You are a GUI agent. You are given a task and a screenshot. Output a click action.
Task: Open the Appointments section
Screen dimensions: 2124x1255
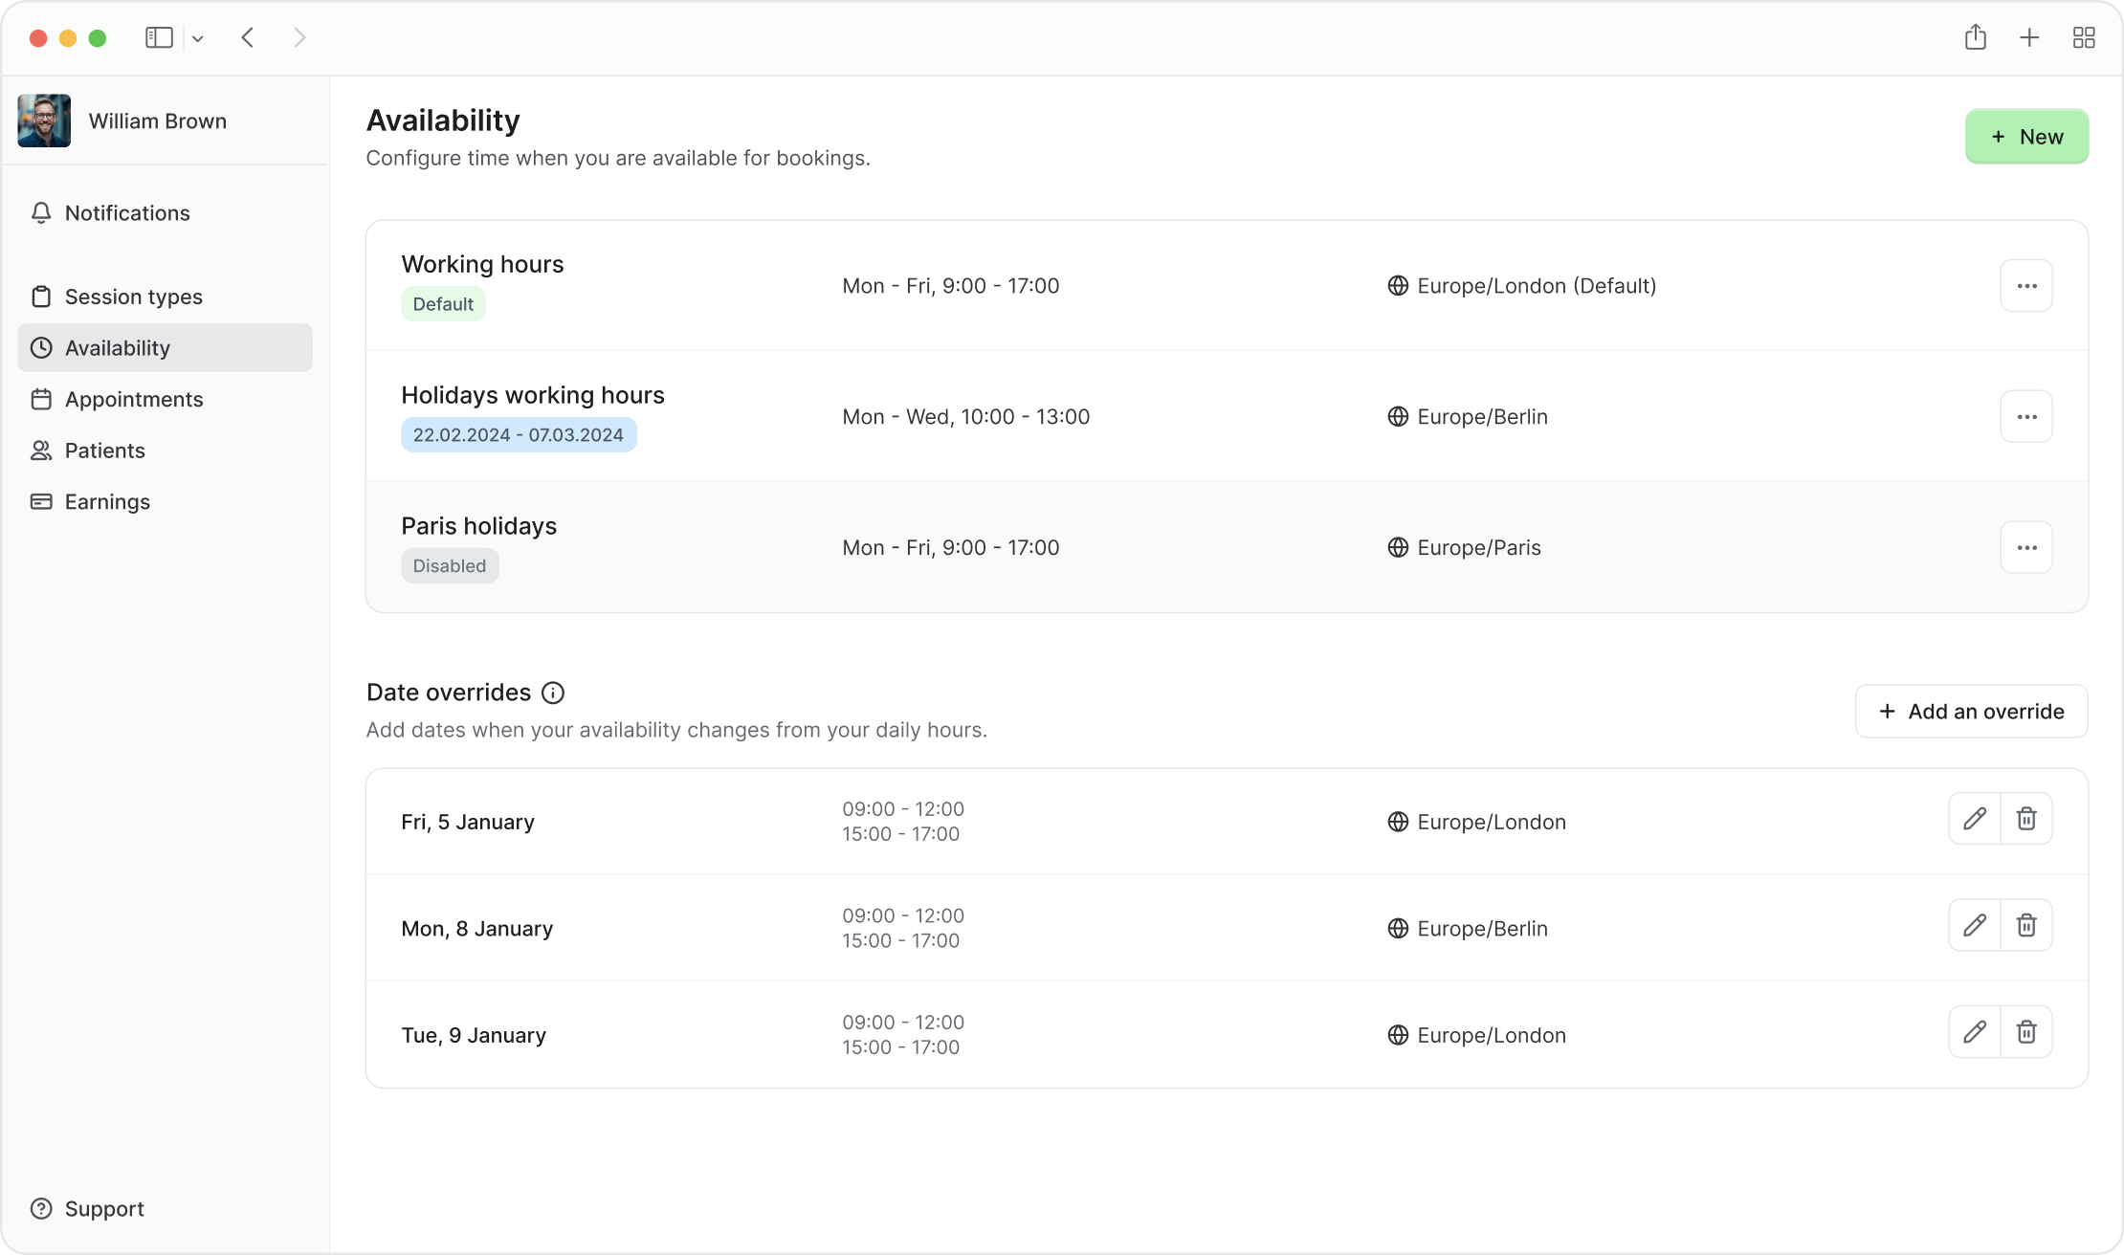click(134, 400)
